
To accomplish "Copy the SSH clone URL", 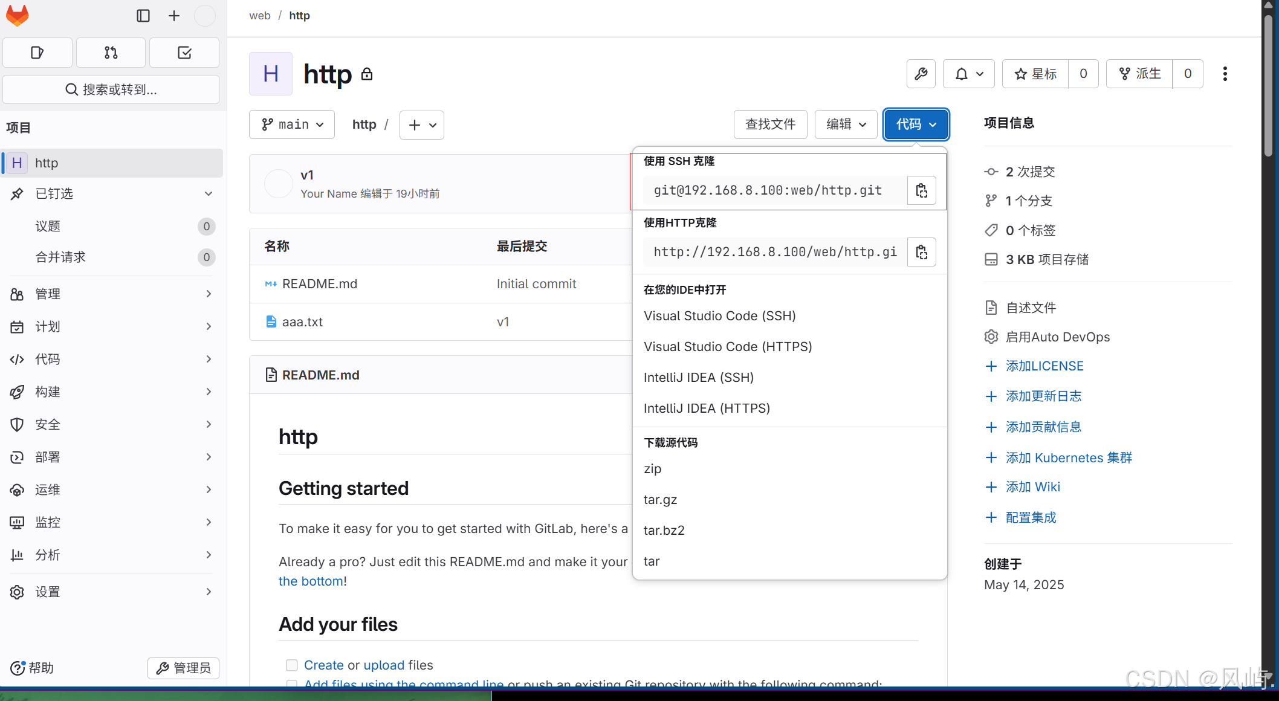I will coord(921,190).
